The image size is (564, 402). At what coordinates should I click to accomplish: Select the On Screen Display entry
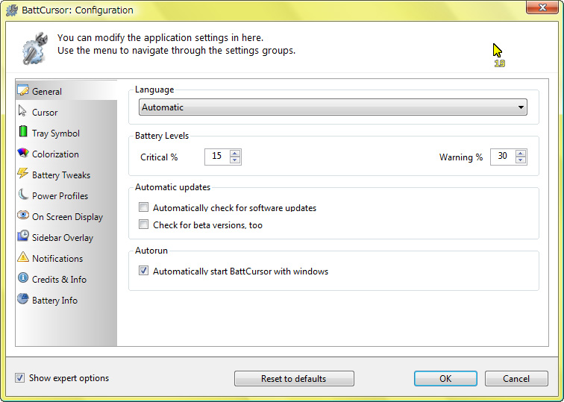tap(66, 216)
